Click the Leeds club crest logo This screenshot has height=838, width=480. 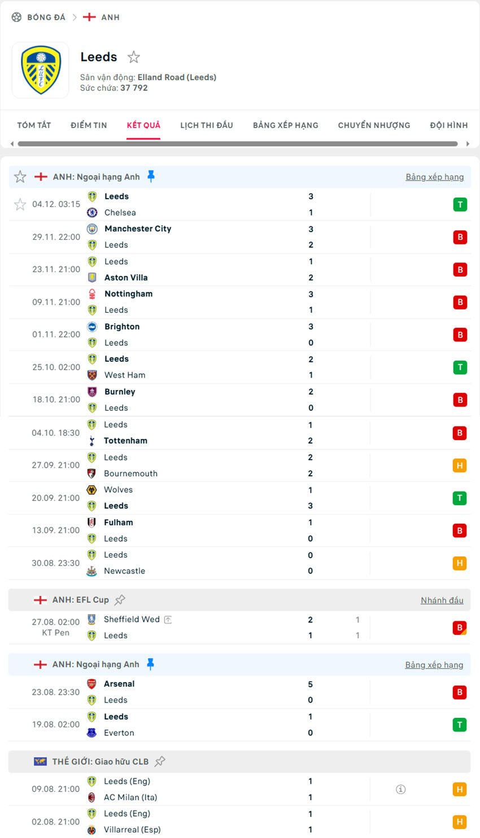click(x=41, y=71)
